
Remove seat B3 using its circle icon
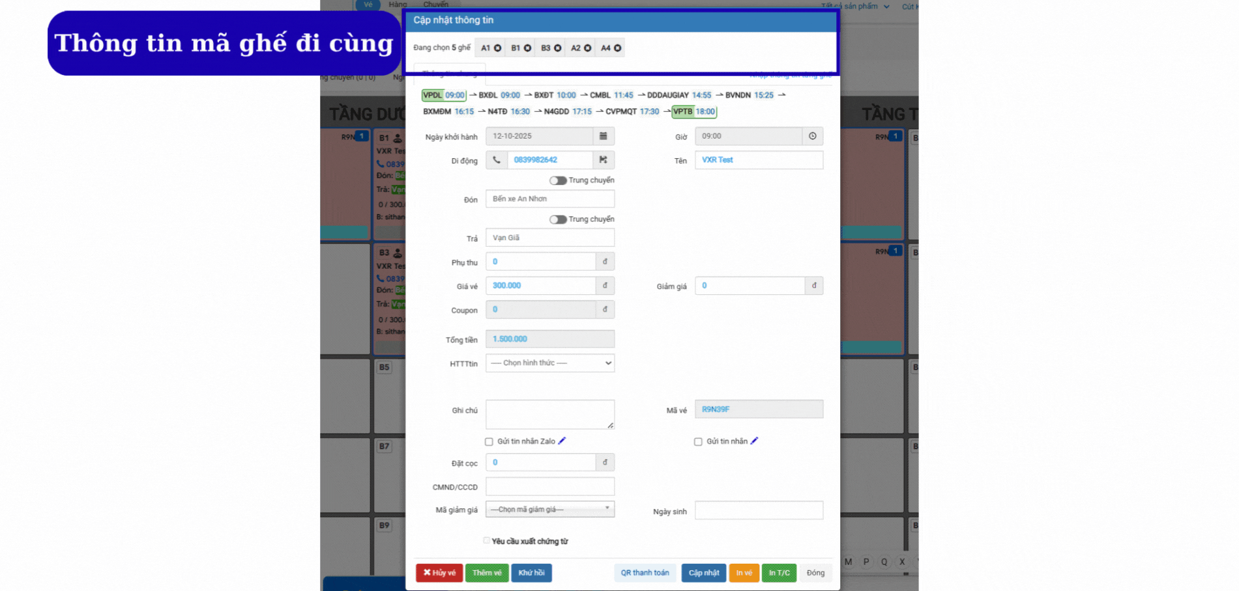pyautogui.click(x=557, y=48)
